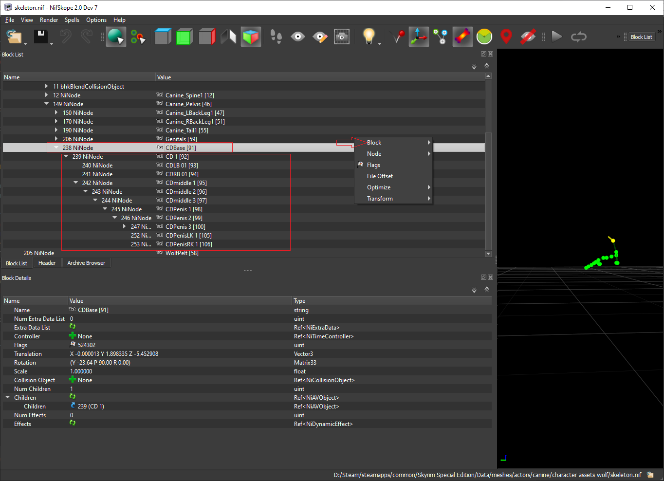Click the green cube front view icon

click(x=184, y=37)
